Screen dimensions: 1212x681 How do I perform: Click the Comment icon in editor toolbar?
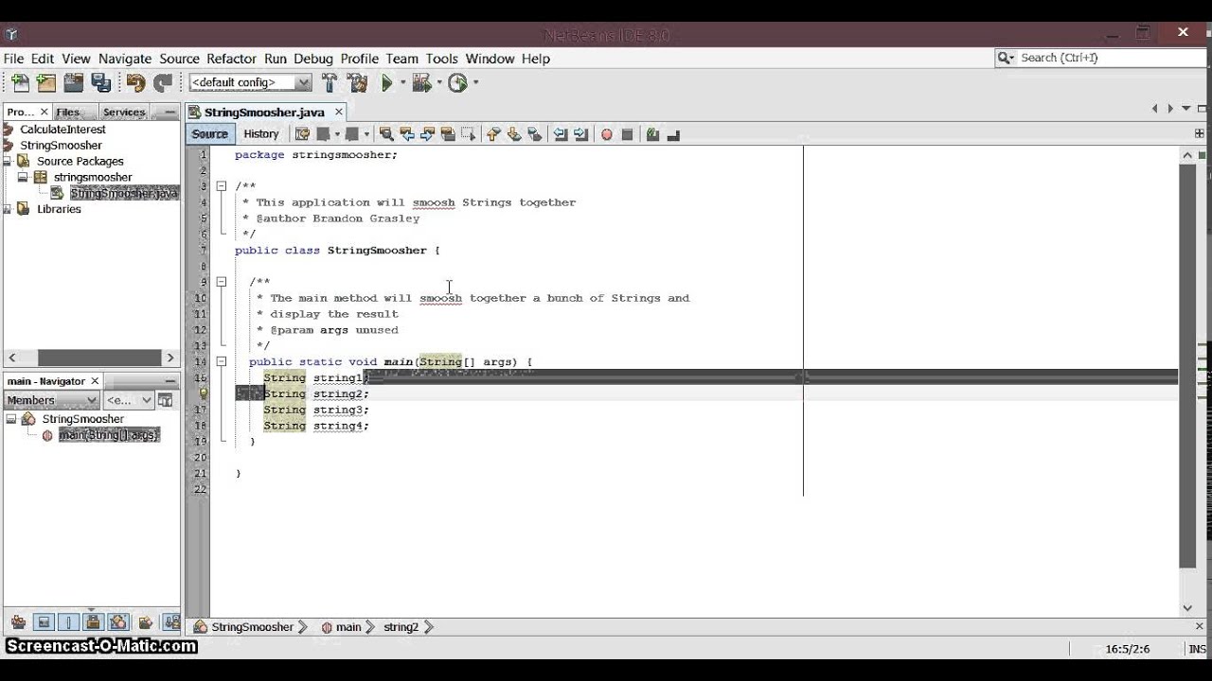pos(651,134)
